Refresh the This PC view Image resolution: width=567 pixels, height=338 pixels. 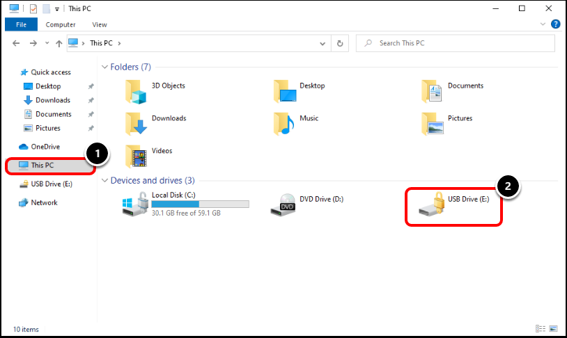(340, 43)
